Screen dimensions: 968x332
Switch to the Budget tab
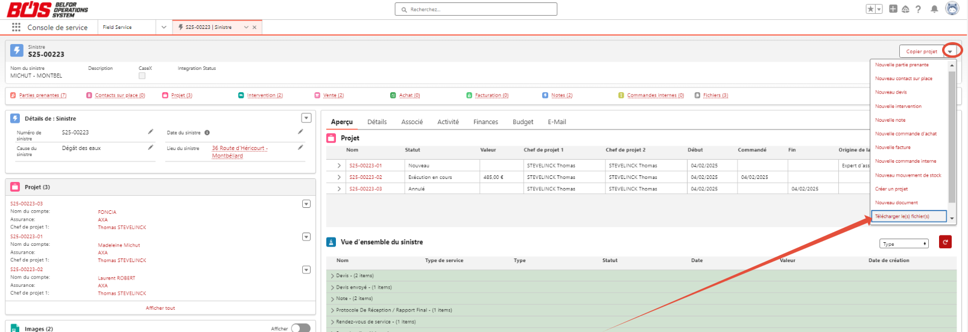523,122
